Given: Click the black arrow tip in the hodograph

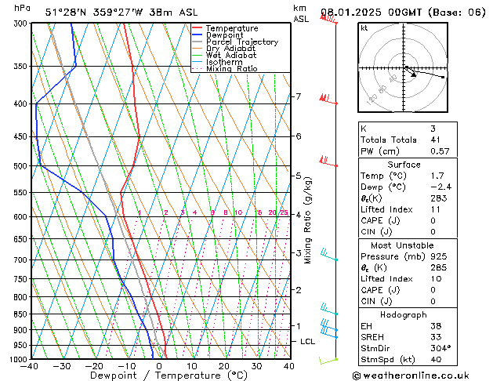Looking at the screenshot, I should tap(444, 78).
